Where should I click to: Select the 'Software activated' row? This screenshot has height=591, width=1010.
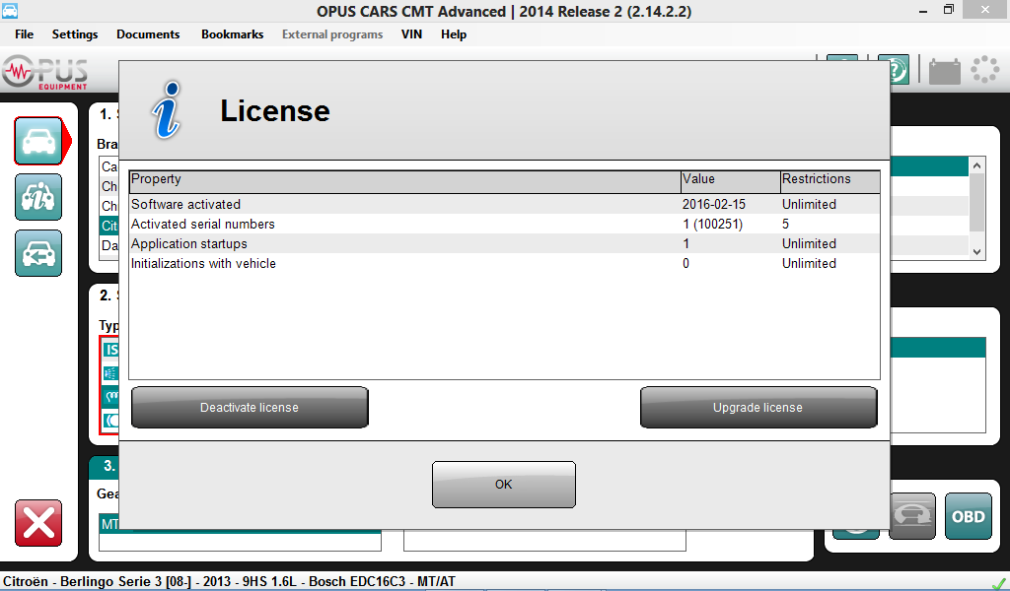504,205
